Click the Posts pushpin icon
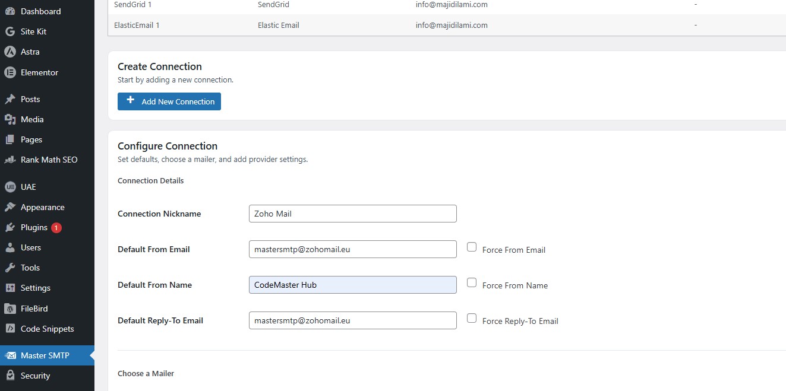This screenshot has height=391, width=786. (x=10, y=99)
